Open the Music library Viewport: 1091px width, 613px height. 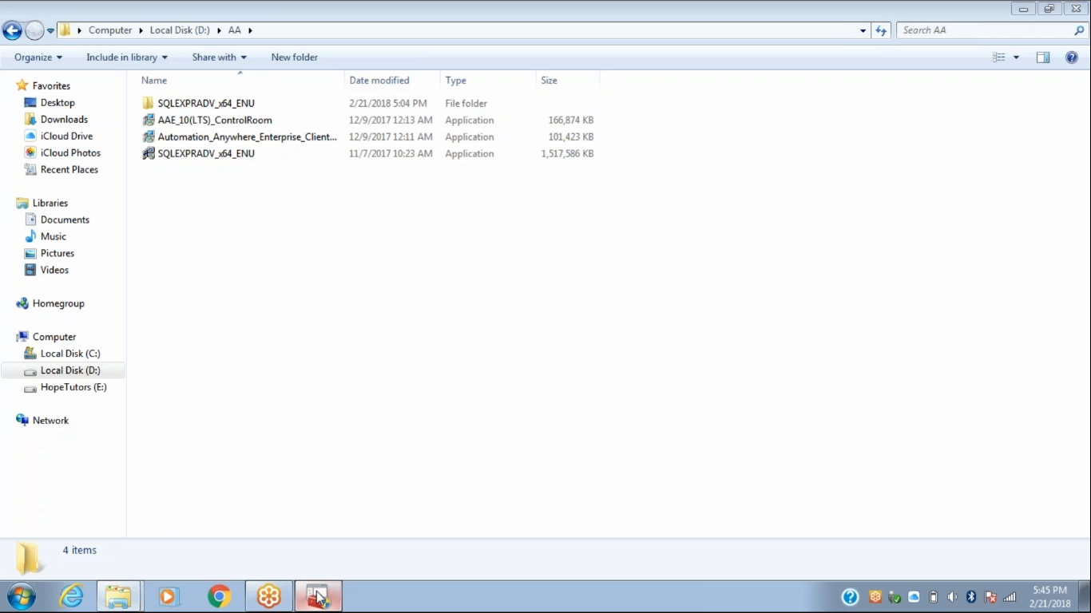(53, 237)
